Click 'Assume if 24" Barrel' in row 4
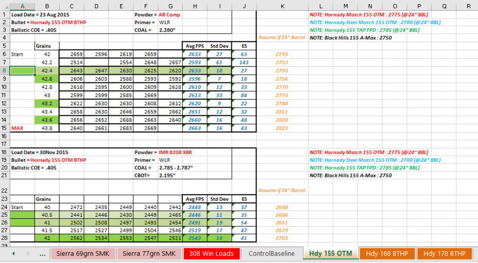Image resolution: width=478 pixels, height=263 pixels. (x=281, y=38)
